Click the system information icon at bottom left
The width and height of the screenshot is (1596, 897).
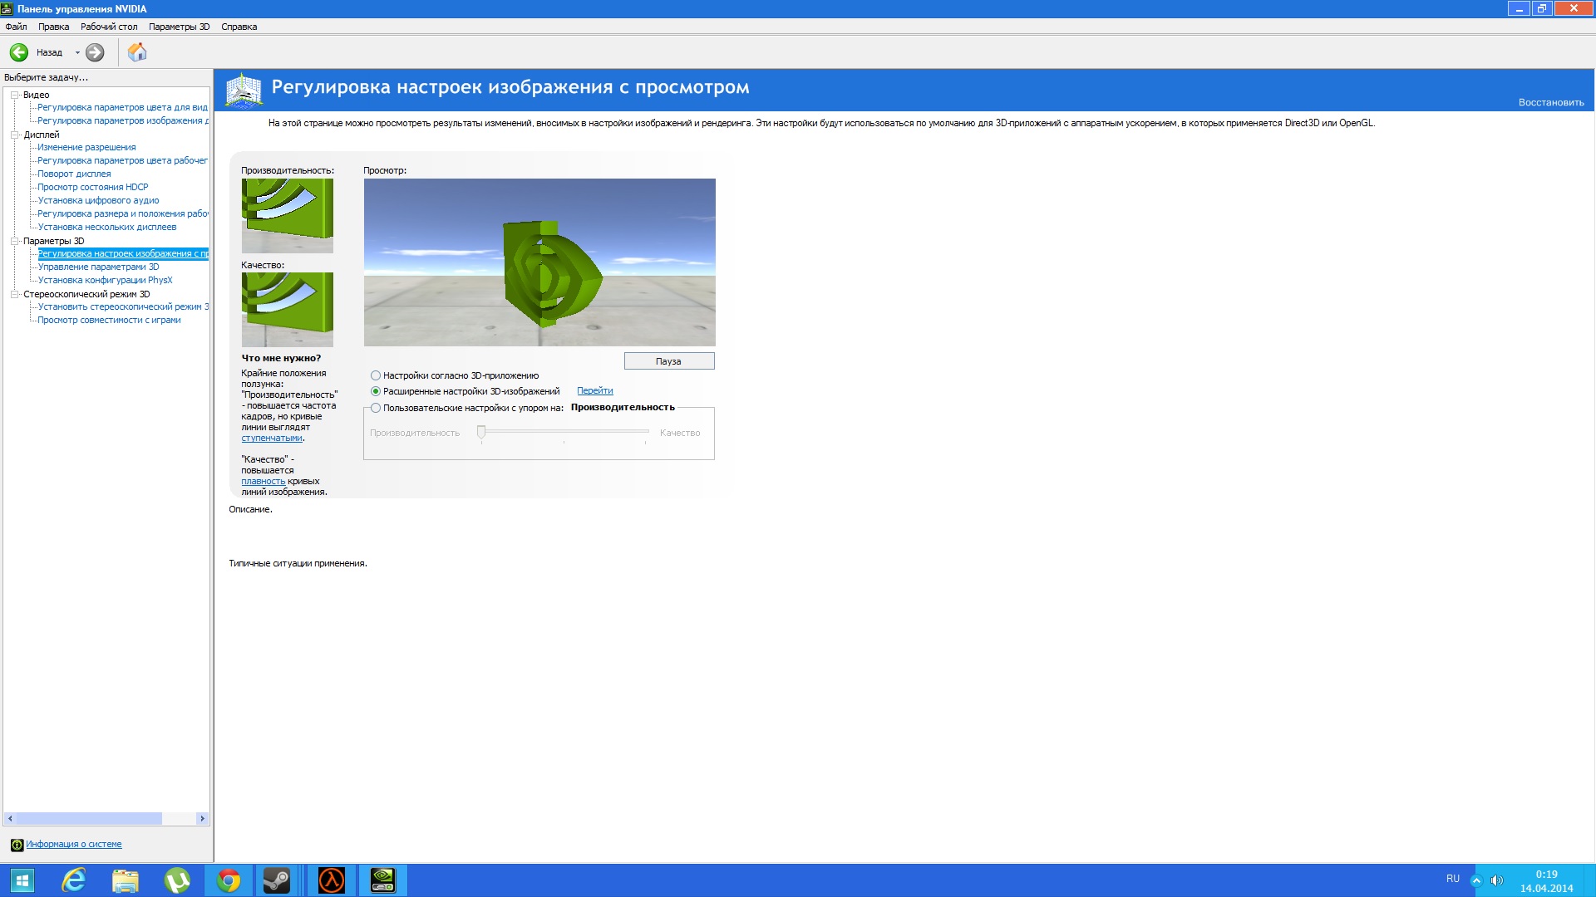[x=17, y=845]
